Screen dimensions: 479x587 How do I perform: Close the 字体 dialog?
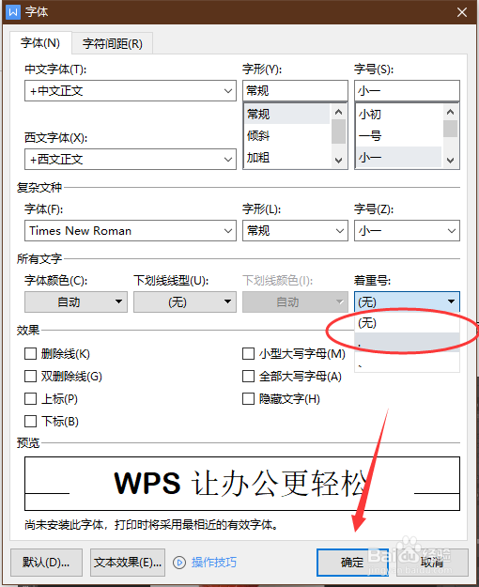click(462, 12)
